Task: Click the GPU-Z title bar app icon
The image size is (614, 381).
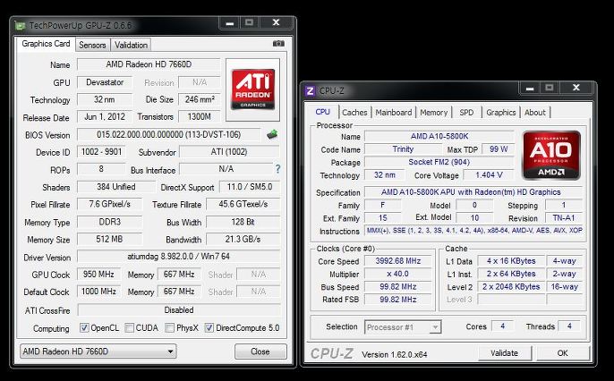Action: (20, 26)
